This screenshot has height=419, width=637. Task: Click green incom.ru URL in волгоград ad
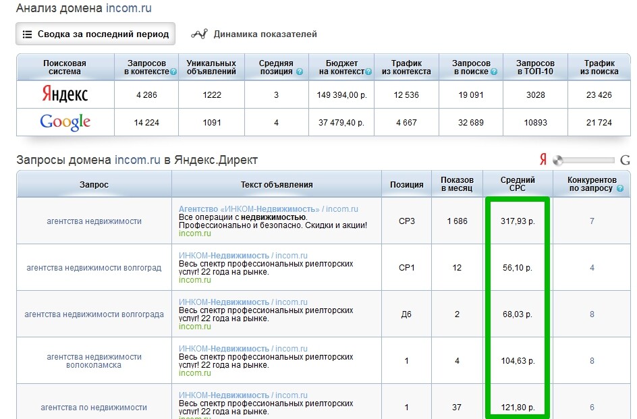(x=195, y=280)
